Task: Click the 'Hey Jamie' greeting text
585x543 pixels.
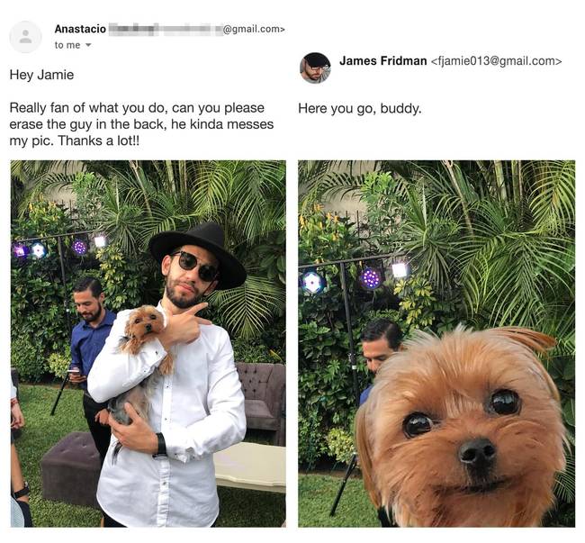Action: point(41,75)
